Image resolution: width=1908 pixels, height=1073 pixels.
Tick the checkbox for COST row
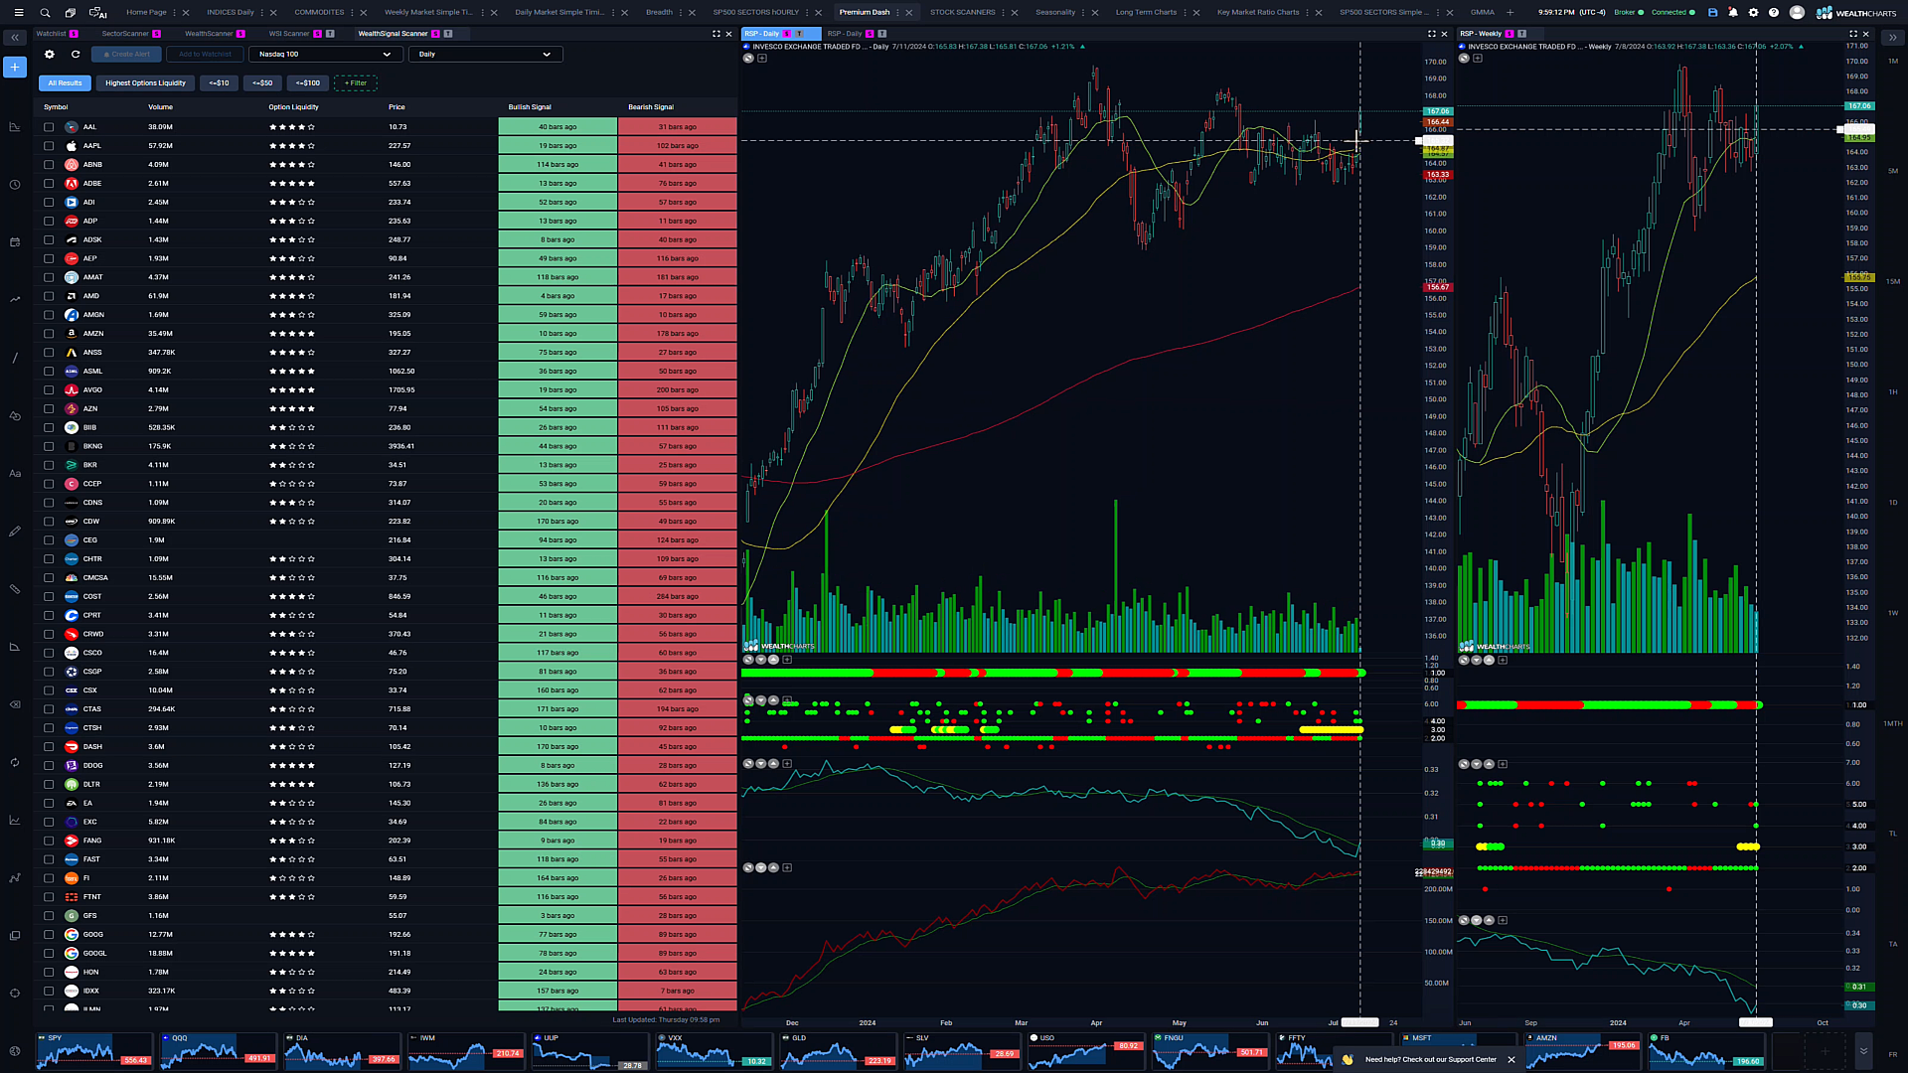(x=49, y=597)
